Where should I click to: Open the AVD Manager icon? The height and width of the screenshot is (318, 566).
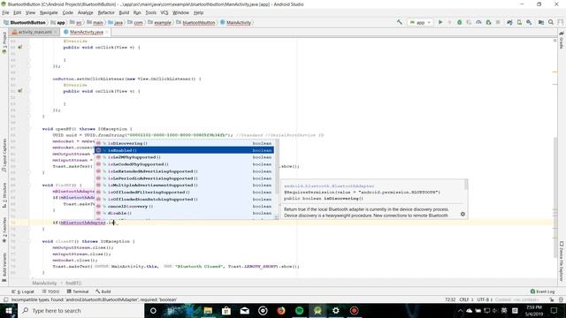tap(519, 22)
